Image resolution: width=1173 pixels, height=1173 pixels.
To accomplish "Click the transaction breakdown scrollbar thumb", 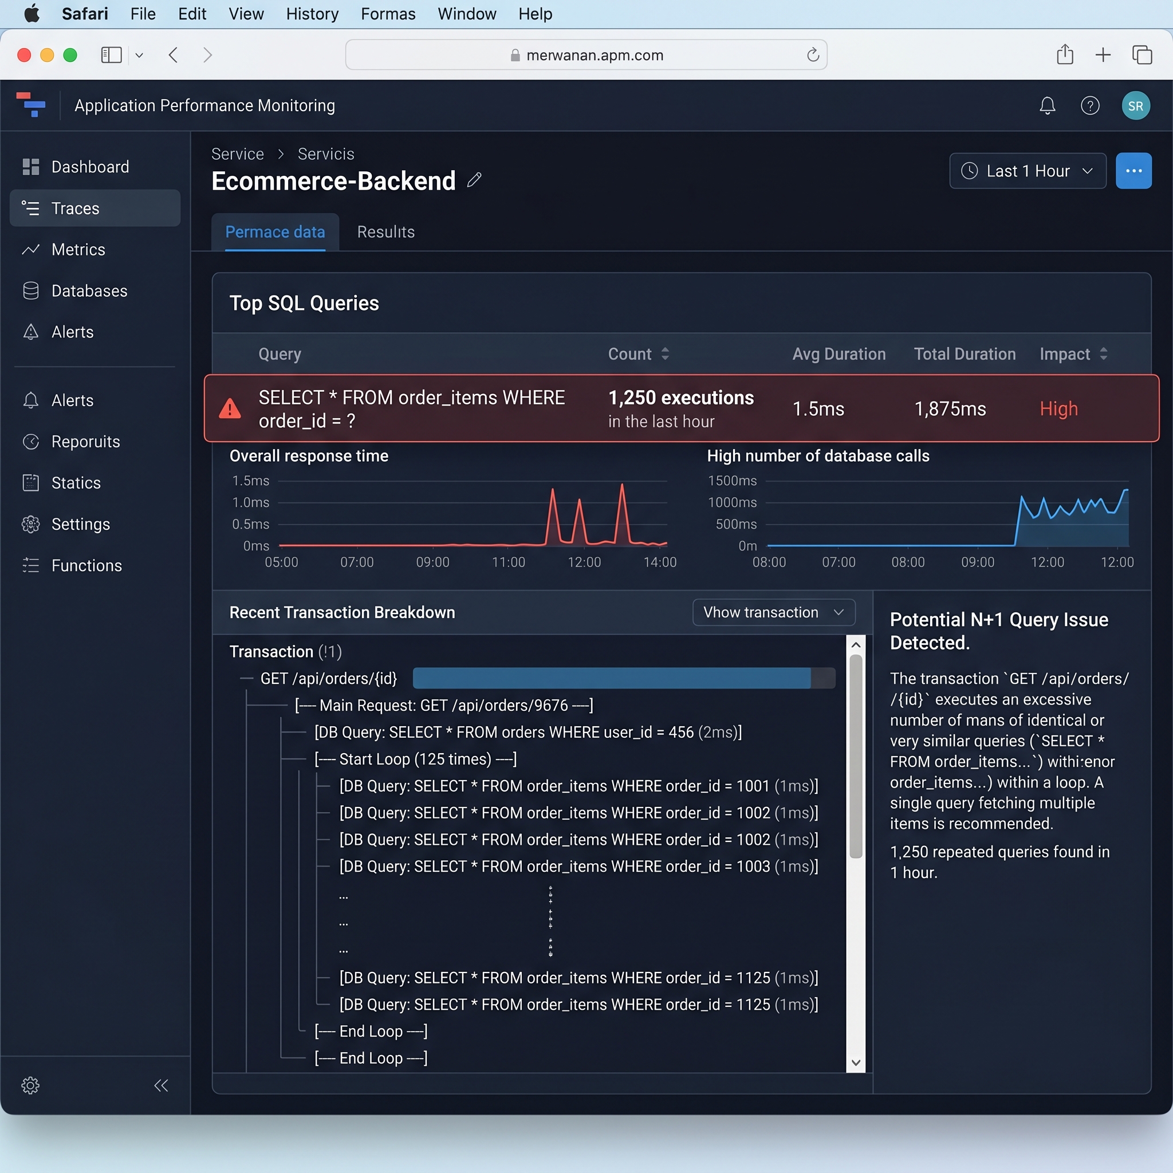I will [x=856, y=757].
